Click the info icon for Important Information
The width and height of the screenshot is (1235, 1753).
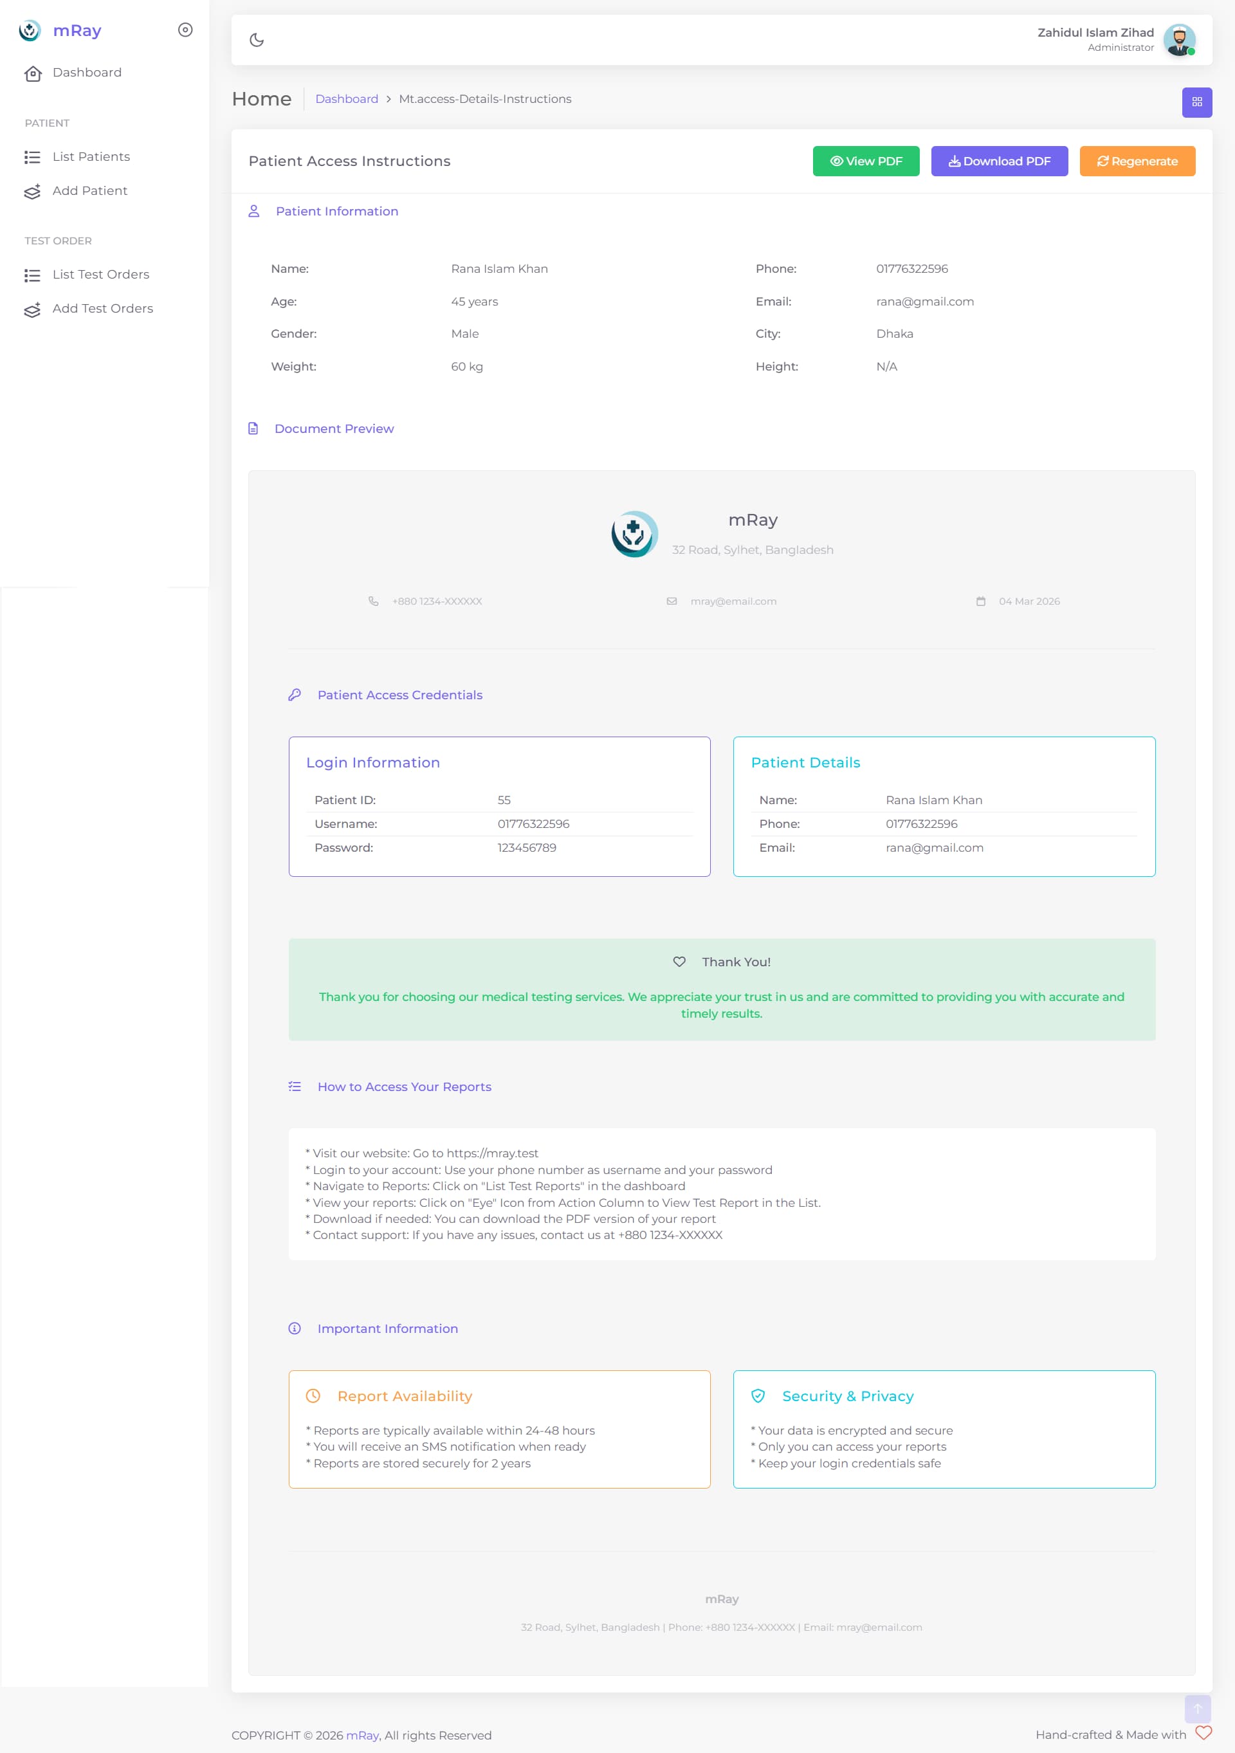click(x=295, y=1328)
